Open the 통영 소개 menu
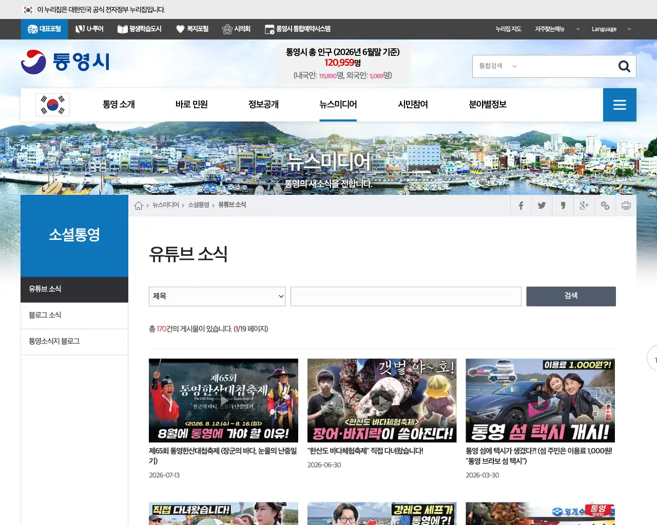657x525 pixels. coord(119,105)
